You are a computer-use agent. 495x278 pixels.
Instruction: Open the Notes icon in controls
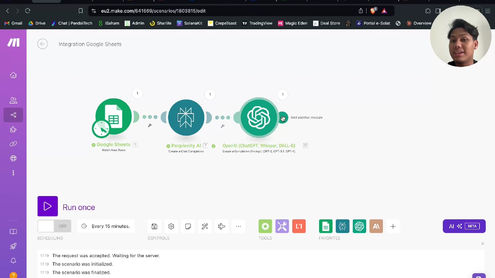(188, 226)
